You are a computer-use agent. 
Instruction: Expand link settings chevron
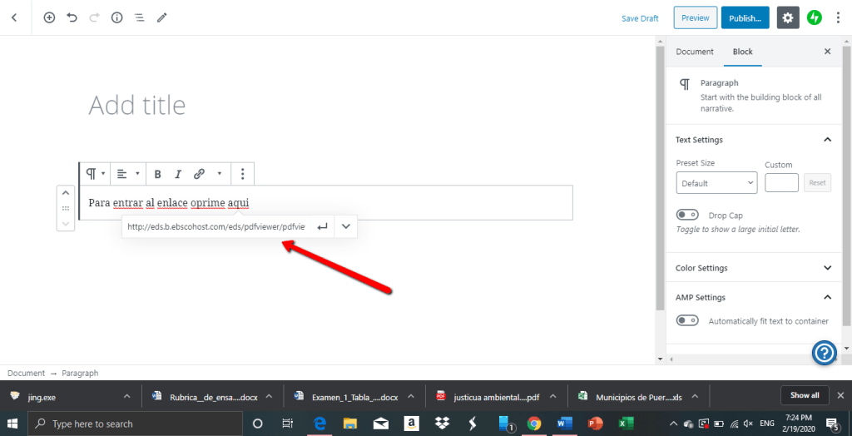345,225
